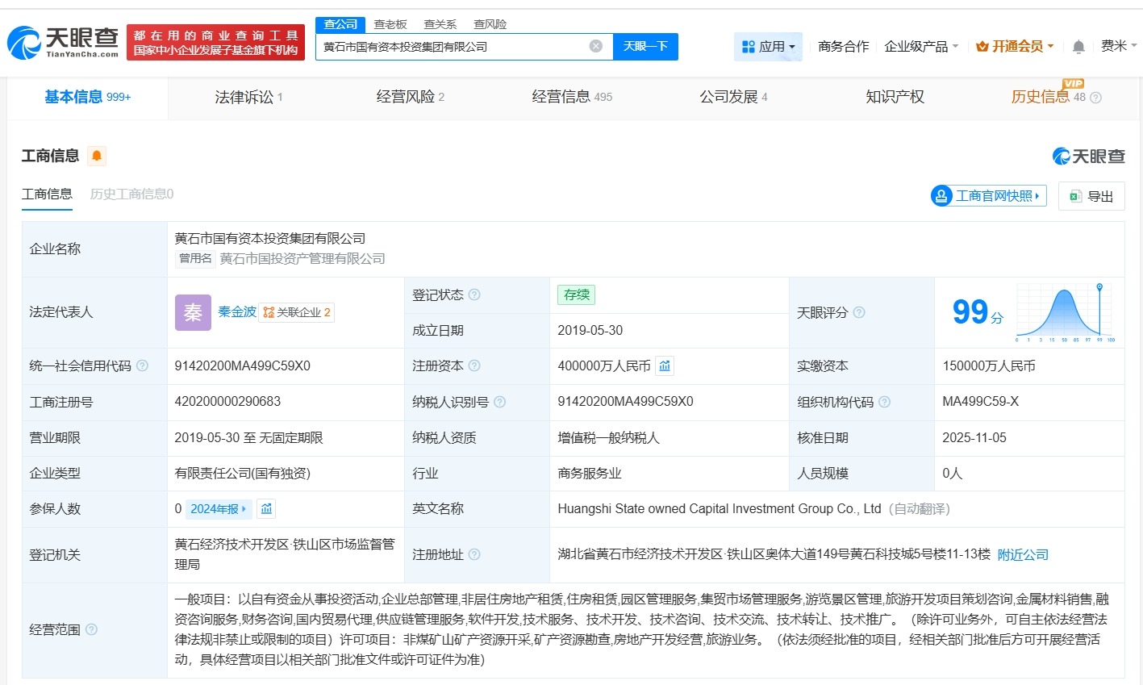Click the 导出 export button

pos(1091,196)
